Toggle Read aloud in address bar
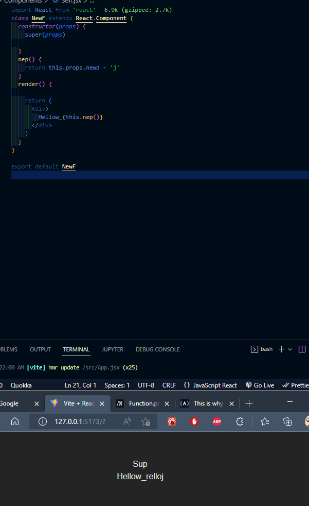Image resolution: width=309 pixels, height=506 pixels. coord(127,421)
